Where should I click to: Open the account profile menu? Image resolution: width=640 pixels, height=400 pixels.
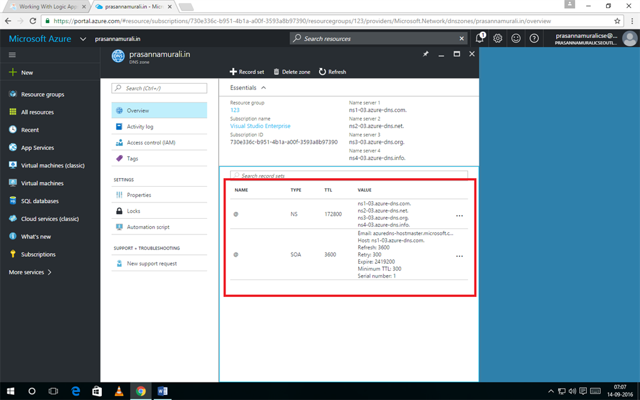click(x=594, y=38)
